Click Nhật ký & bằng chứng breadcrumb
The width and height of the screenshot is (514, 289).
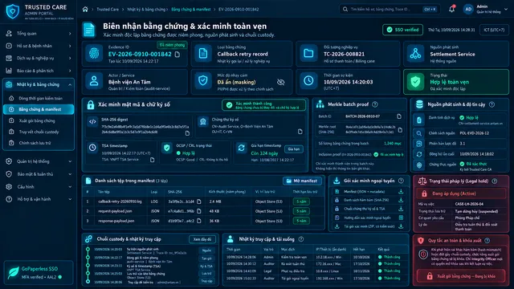(x=146, y=9)
